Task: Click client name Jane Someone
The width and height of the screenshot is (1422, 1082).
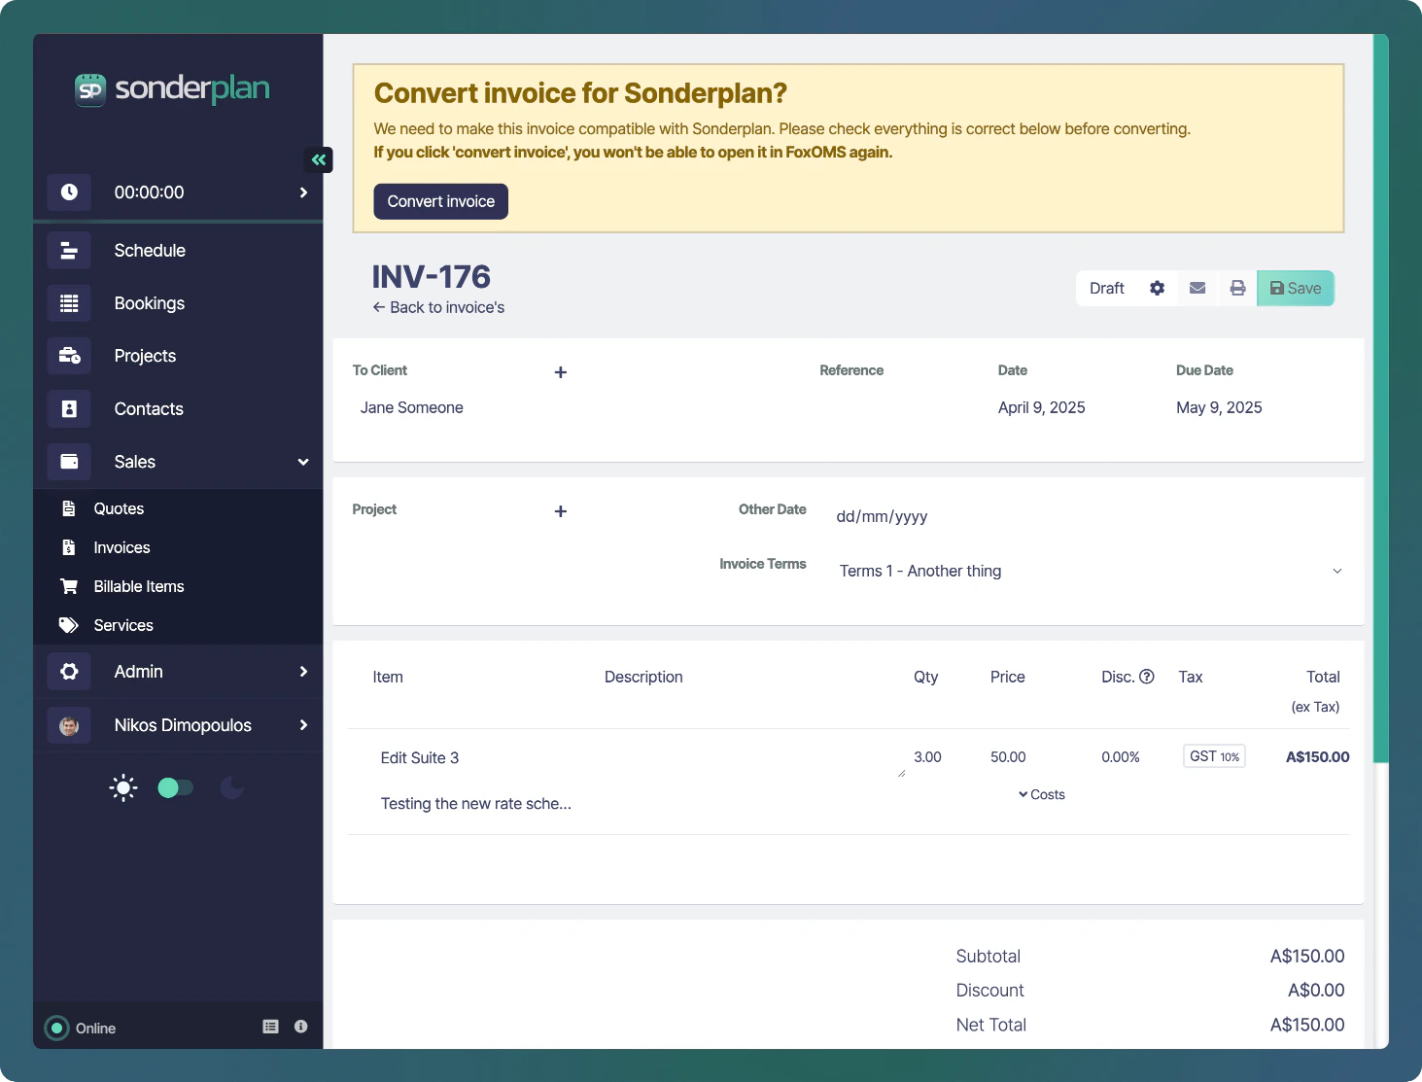Action: point(412,407)
